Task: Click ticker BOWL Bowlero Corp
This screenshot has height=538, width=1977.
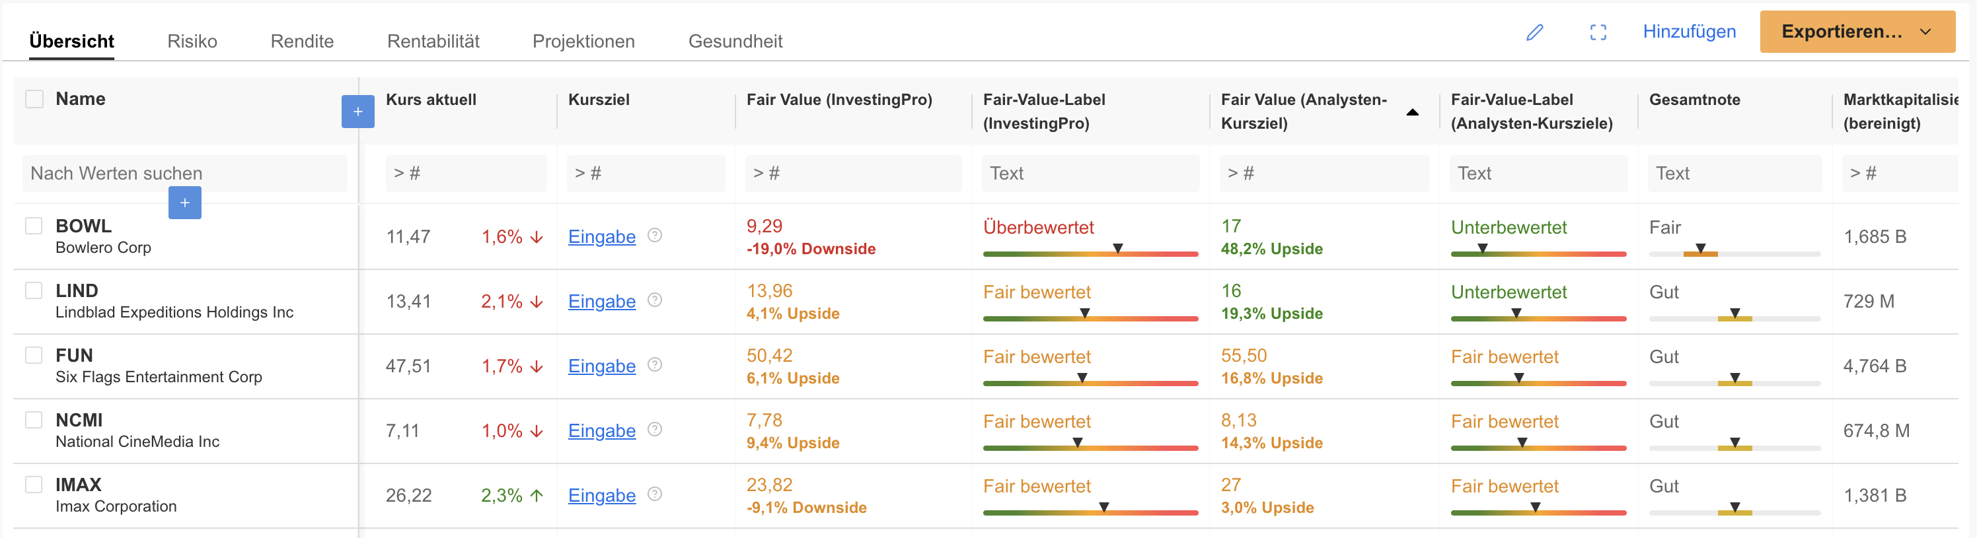Action: (x=103, y=236)
